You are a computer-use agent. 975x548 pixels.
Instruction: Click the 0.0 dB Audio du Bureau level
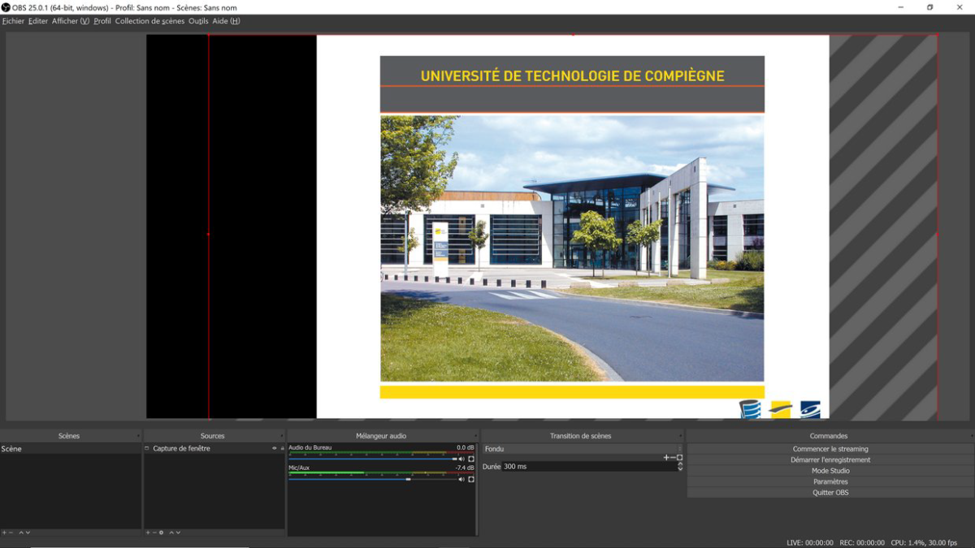(466, 447)
